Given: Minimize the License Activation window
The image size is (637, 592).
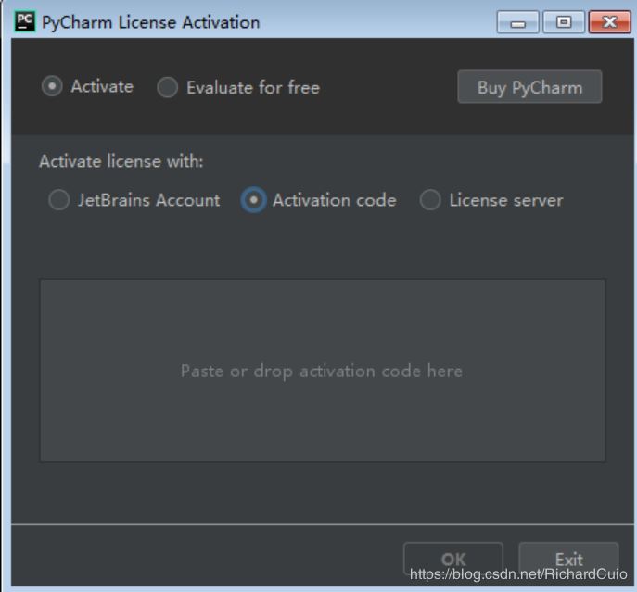Looking at the screenshot, I should click(518, 22).
